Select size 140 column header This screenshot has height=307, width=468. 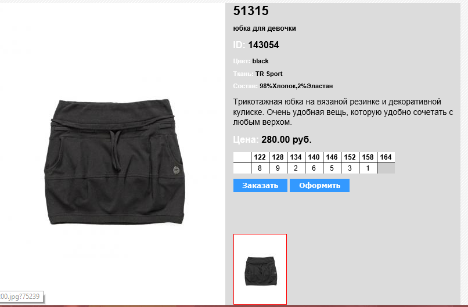(x=314, y=157)
